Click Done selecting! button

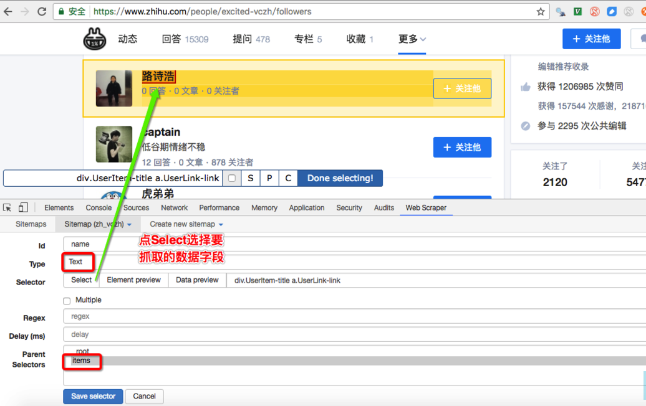340,178
